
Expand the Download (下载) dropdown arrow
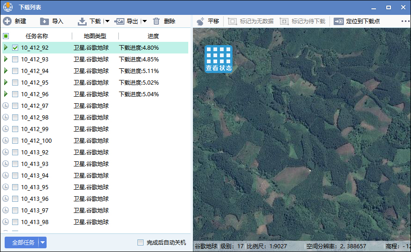[x=107, y=21]
